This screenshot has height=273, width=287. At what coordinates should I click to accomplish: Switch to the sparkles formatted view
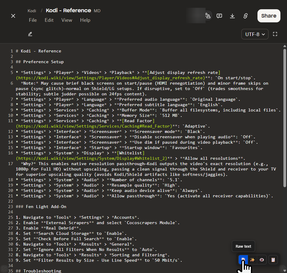pos(252,260)
